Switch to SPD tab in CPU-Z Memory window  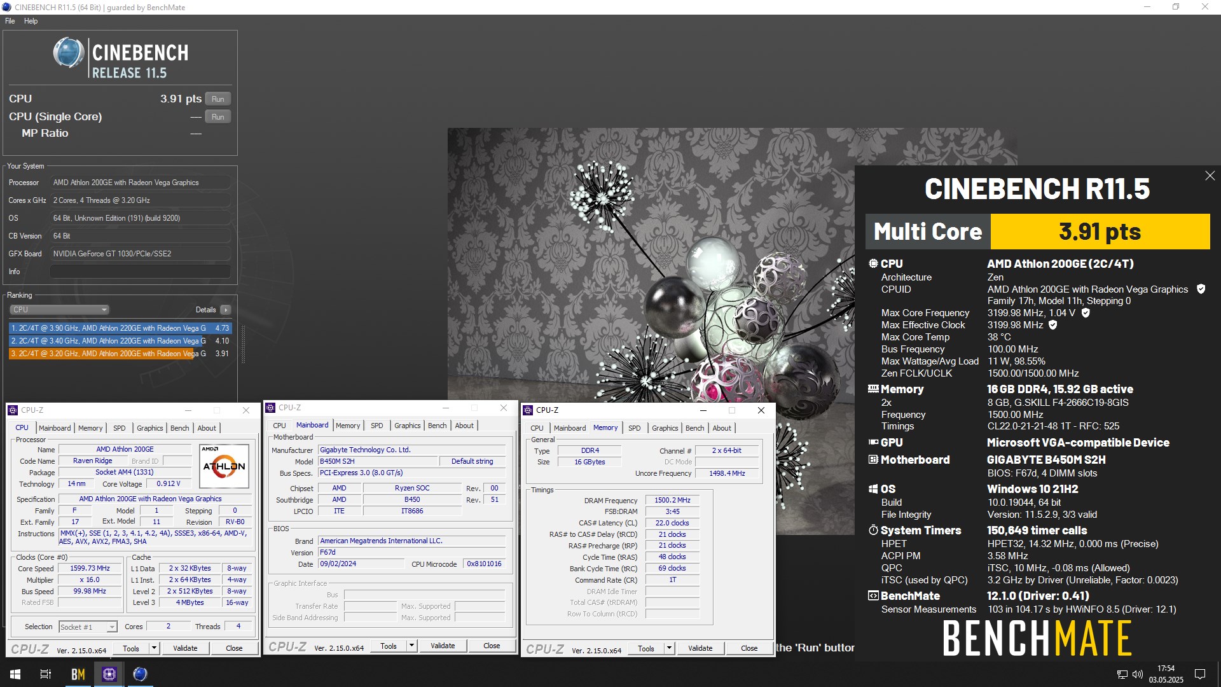[x=635, y=428]
